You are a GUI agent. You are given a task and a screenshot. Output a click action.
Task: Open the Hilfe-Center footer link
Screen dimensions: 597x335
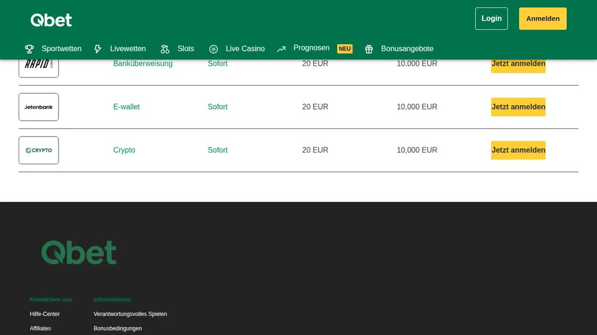[44, 314]
